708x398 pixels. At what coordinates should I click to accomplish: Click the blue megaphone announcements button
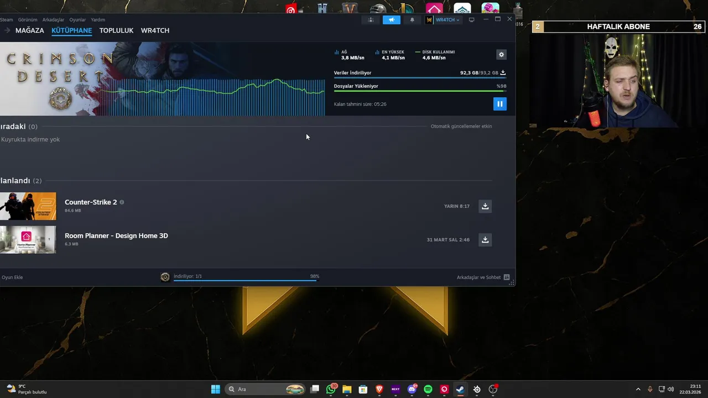392,20
